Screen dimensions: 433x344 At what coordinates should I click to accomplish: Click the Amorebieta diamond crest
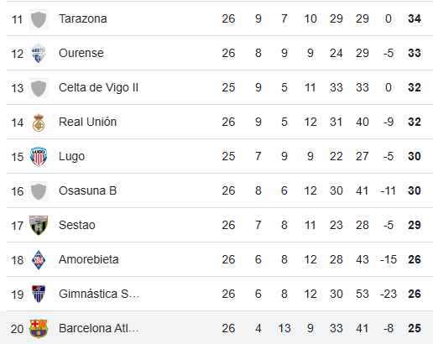click(x=39, y=260)
